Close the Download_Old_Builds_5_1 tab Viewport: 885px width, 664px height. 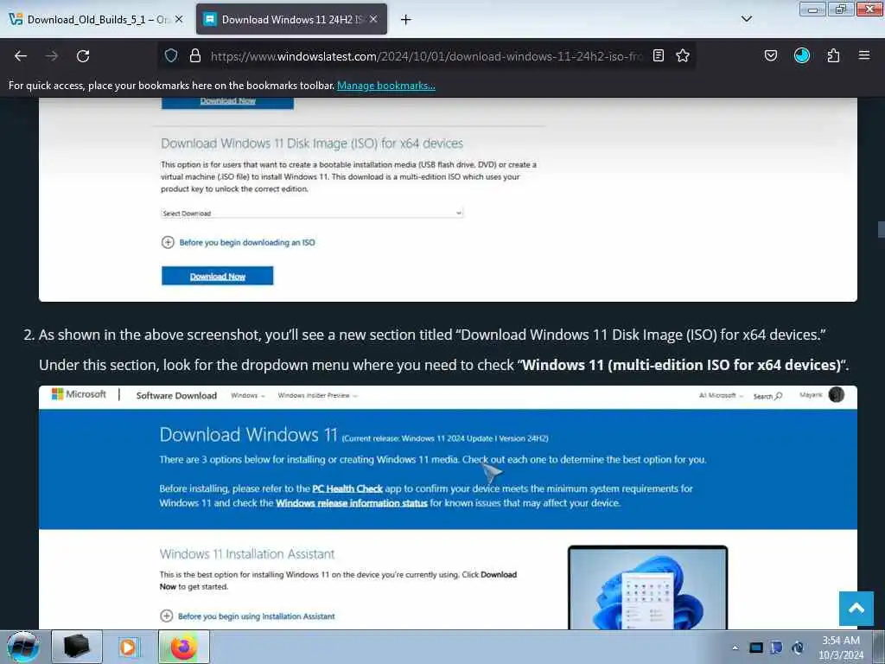(x=179, y=19)
